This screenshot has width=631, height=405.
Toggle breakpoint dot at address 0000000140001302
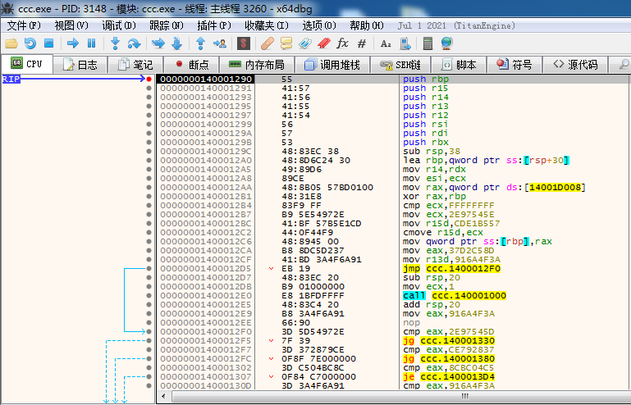click(x=149, y=367)
